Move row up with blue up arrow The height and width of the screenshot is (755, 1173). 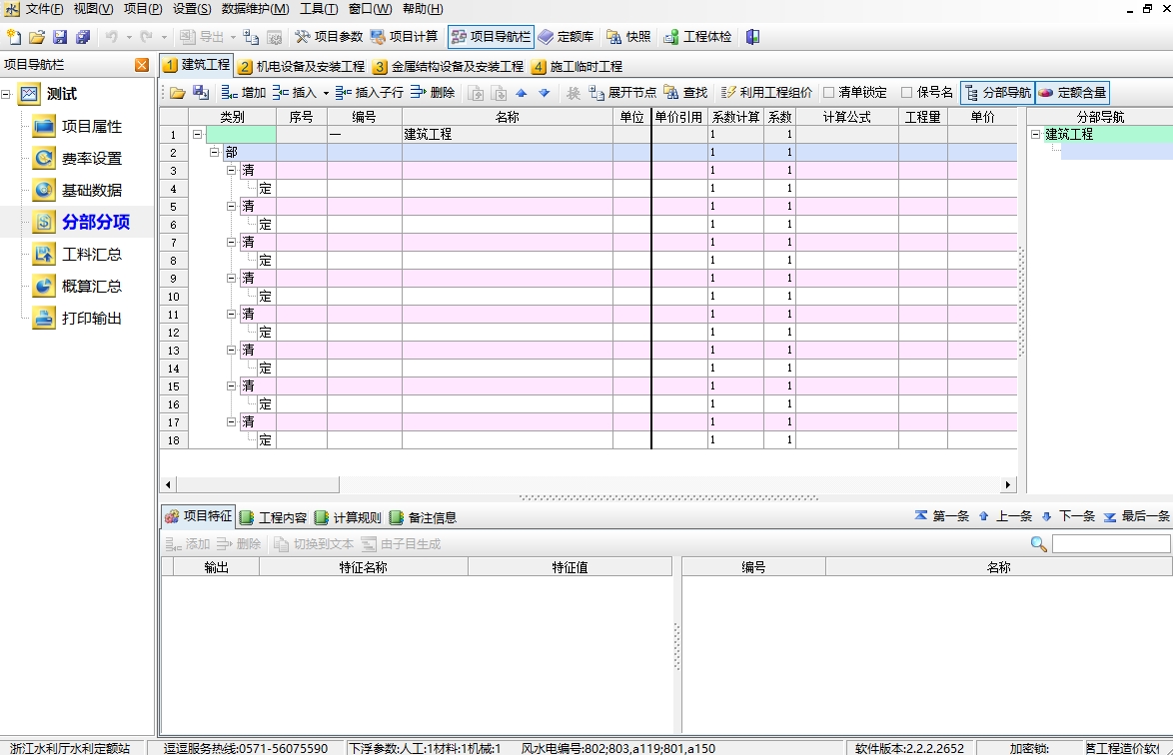522,93
